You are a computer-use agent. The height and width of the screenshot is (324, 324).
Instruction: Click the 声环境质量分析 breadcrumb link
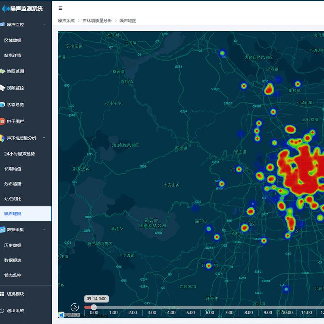97,21
